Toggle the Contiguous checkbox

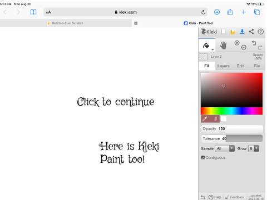(203, 158)
